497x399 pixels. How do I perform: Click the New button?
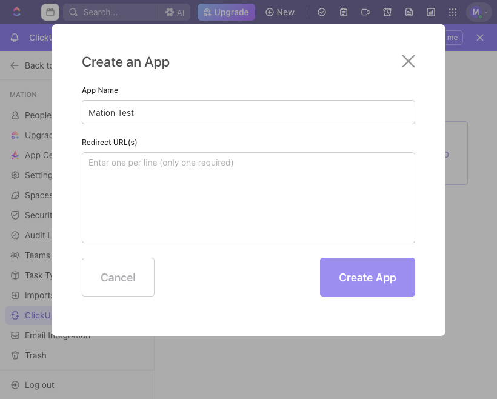(x=280, y=12)
